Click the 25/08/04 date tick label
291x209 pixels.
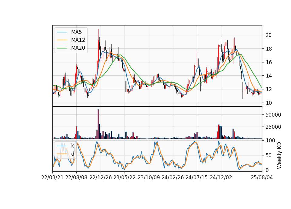pyautogui.click(x=262, y=177)
